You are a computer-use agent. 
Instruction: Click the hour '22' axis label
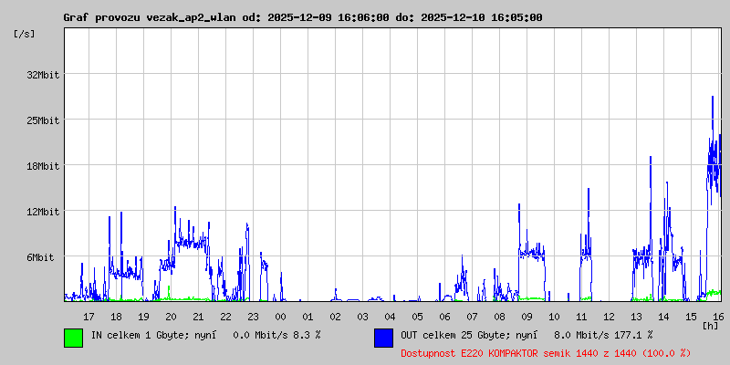click(x=225, y=317)
